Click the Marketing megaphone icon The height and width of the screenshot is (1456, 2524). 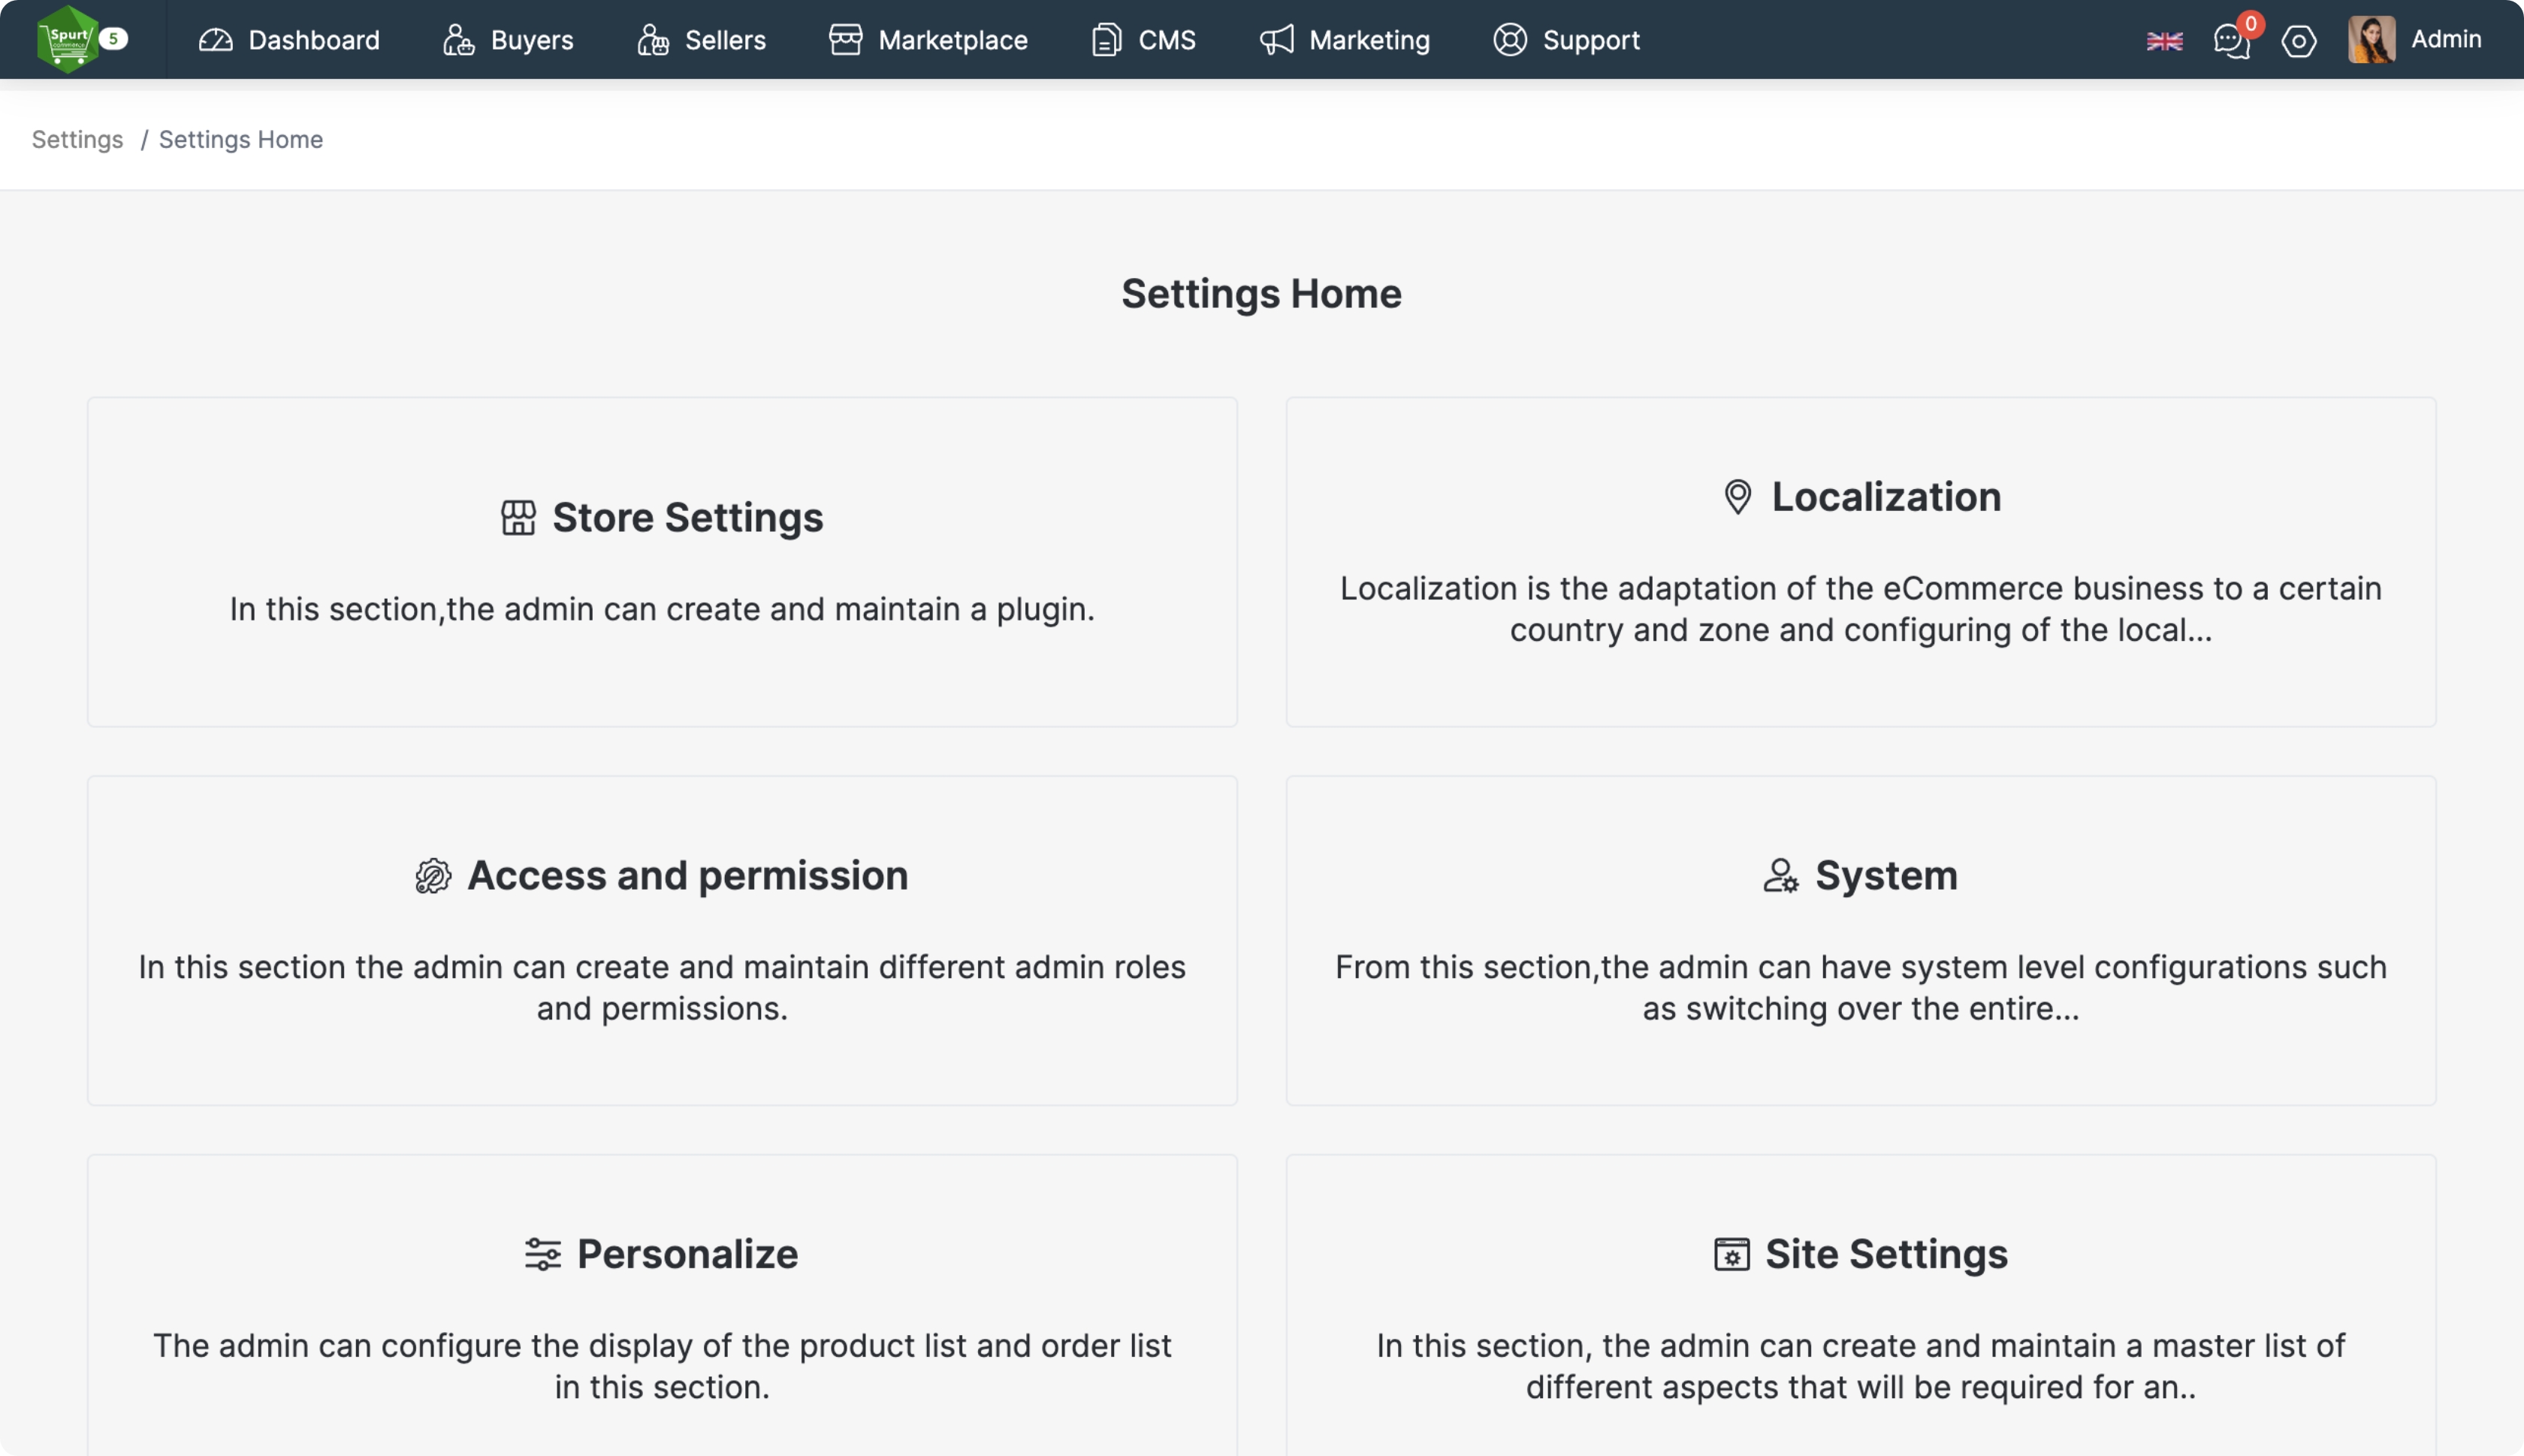(1276, 40)
